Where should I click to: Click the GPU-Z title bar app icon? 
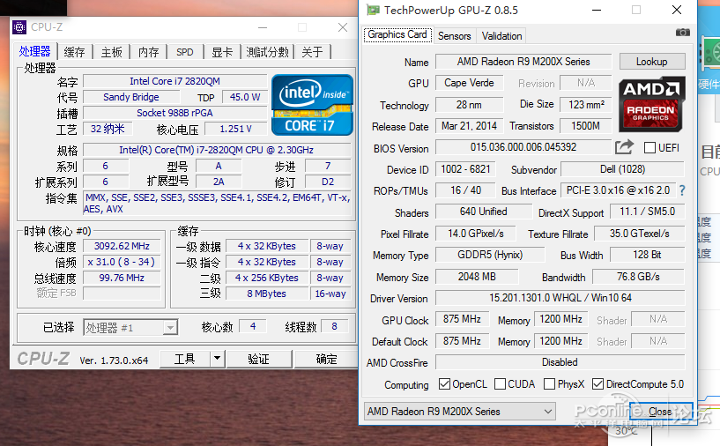[x=373, y=10]
